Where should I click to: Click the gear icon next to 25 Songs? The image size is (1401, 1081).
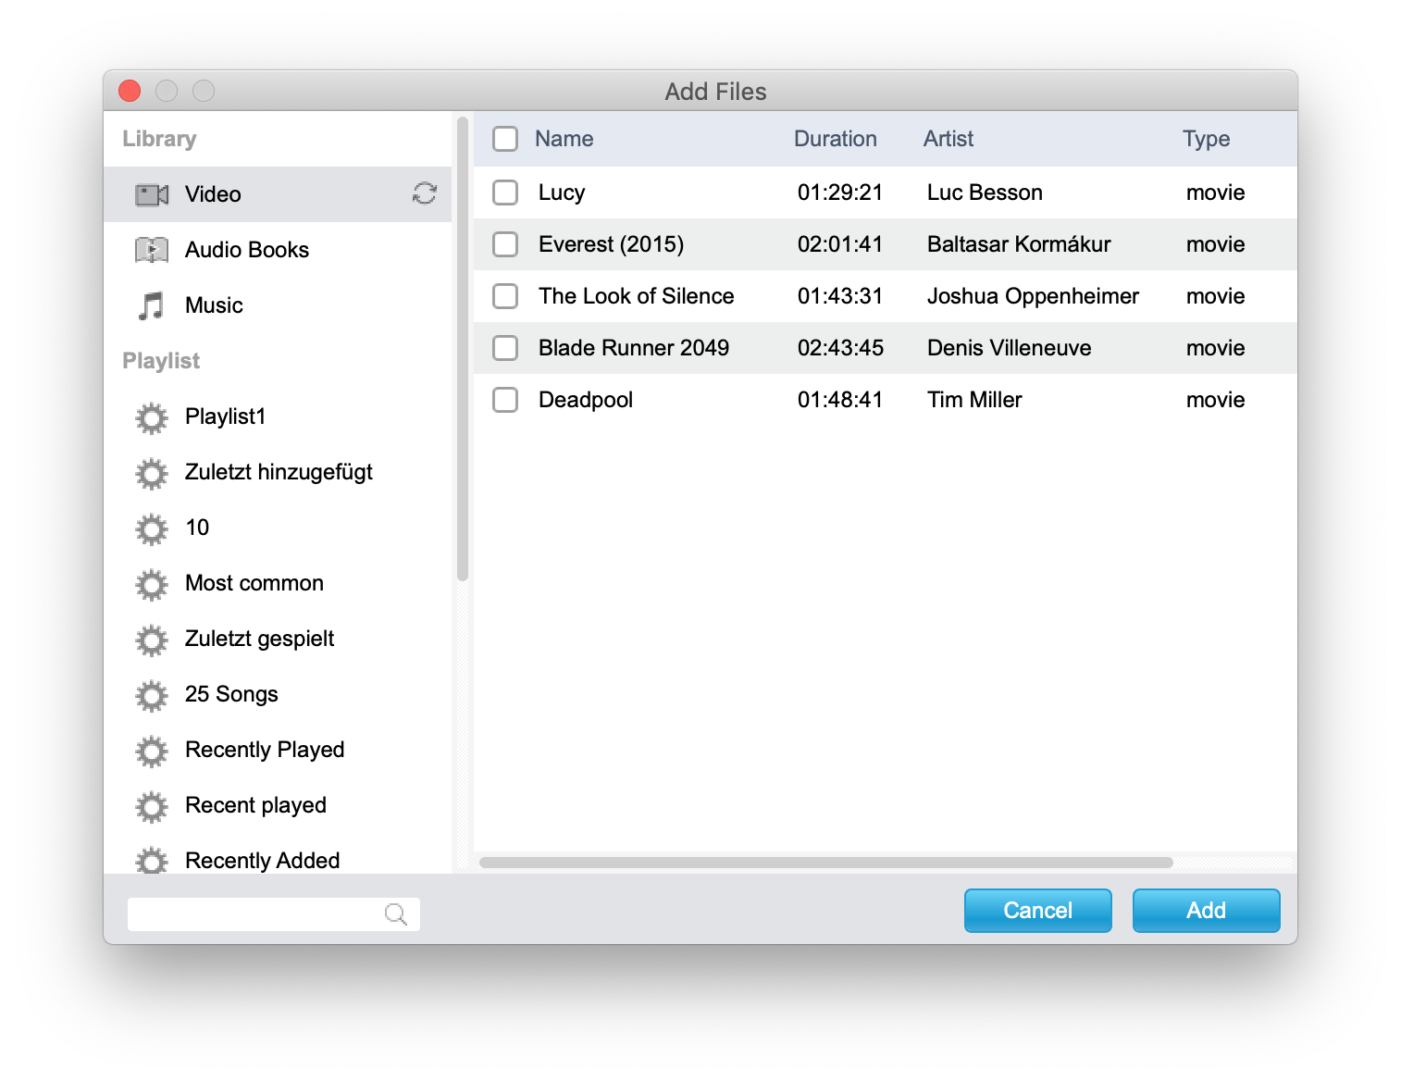(x=152, y=695)
